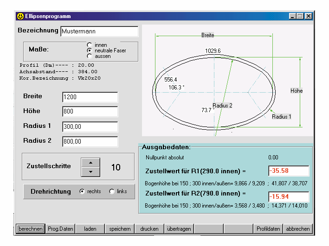Click the Kor.Bezeichnung value Vk20x20
Image resolution: width=329 pixels, height=246 pixels.
[89, 78]
